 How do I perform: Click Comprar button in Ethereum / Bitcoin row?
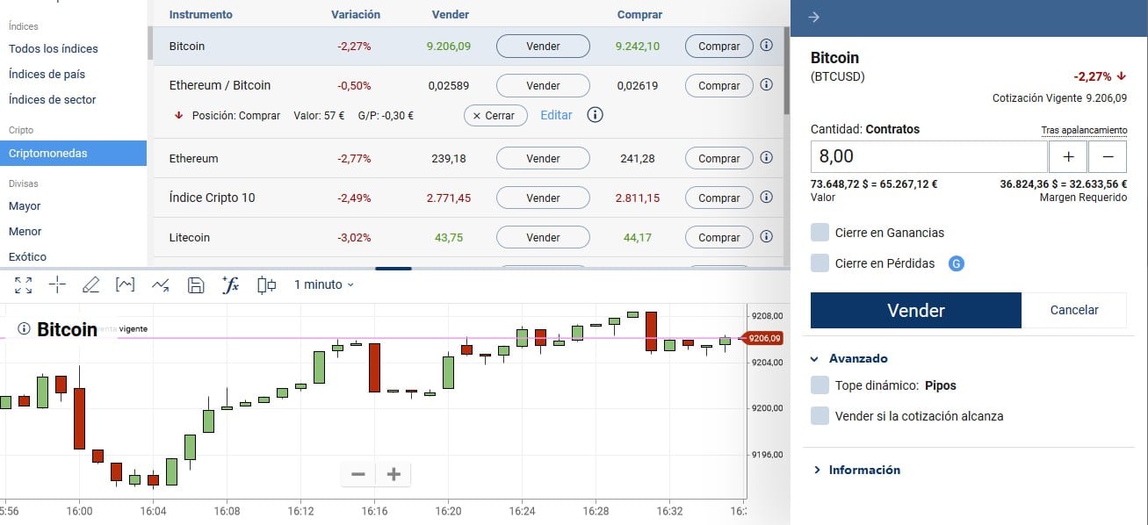(x=719, y=85)
